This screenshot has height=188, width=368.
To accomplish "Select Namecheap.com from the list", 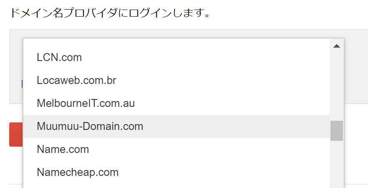I will [78, 172].
